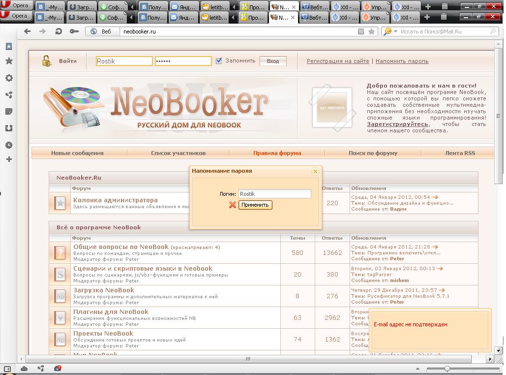Click the magnifier icon in search field
The height and width of the screenshot is (375, 506).
tap(493, 31)
